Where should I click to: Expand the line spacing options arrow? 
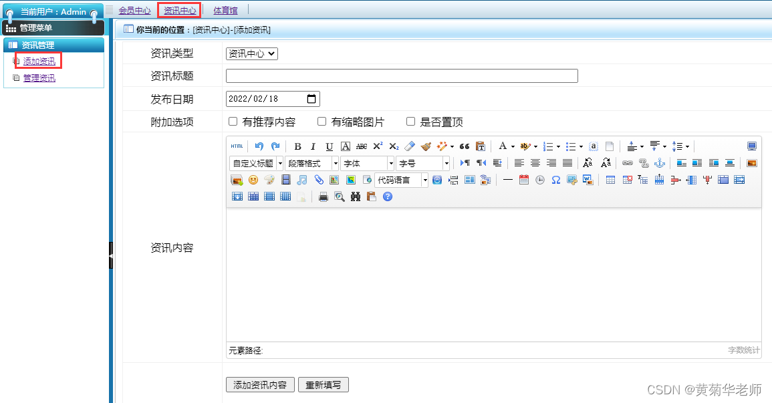coord(687,146)
